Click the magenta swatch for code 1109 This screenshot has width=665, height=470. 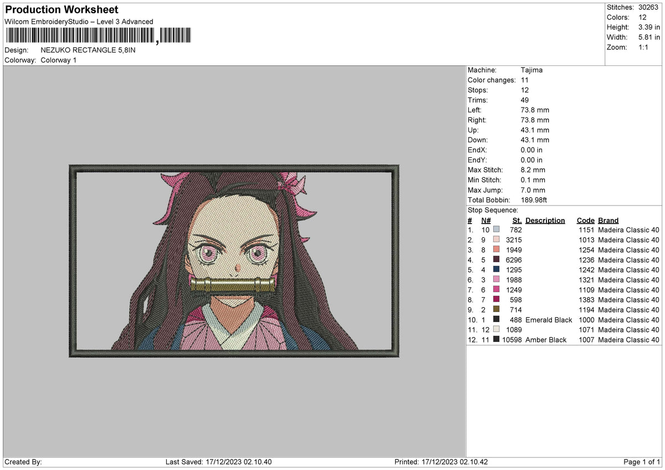click(497, 290)
